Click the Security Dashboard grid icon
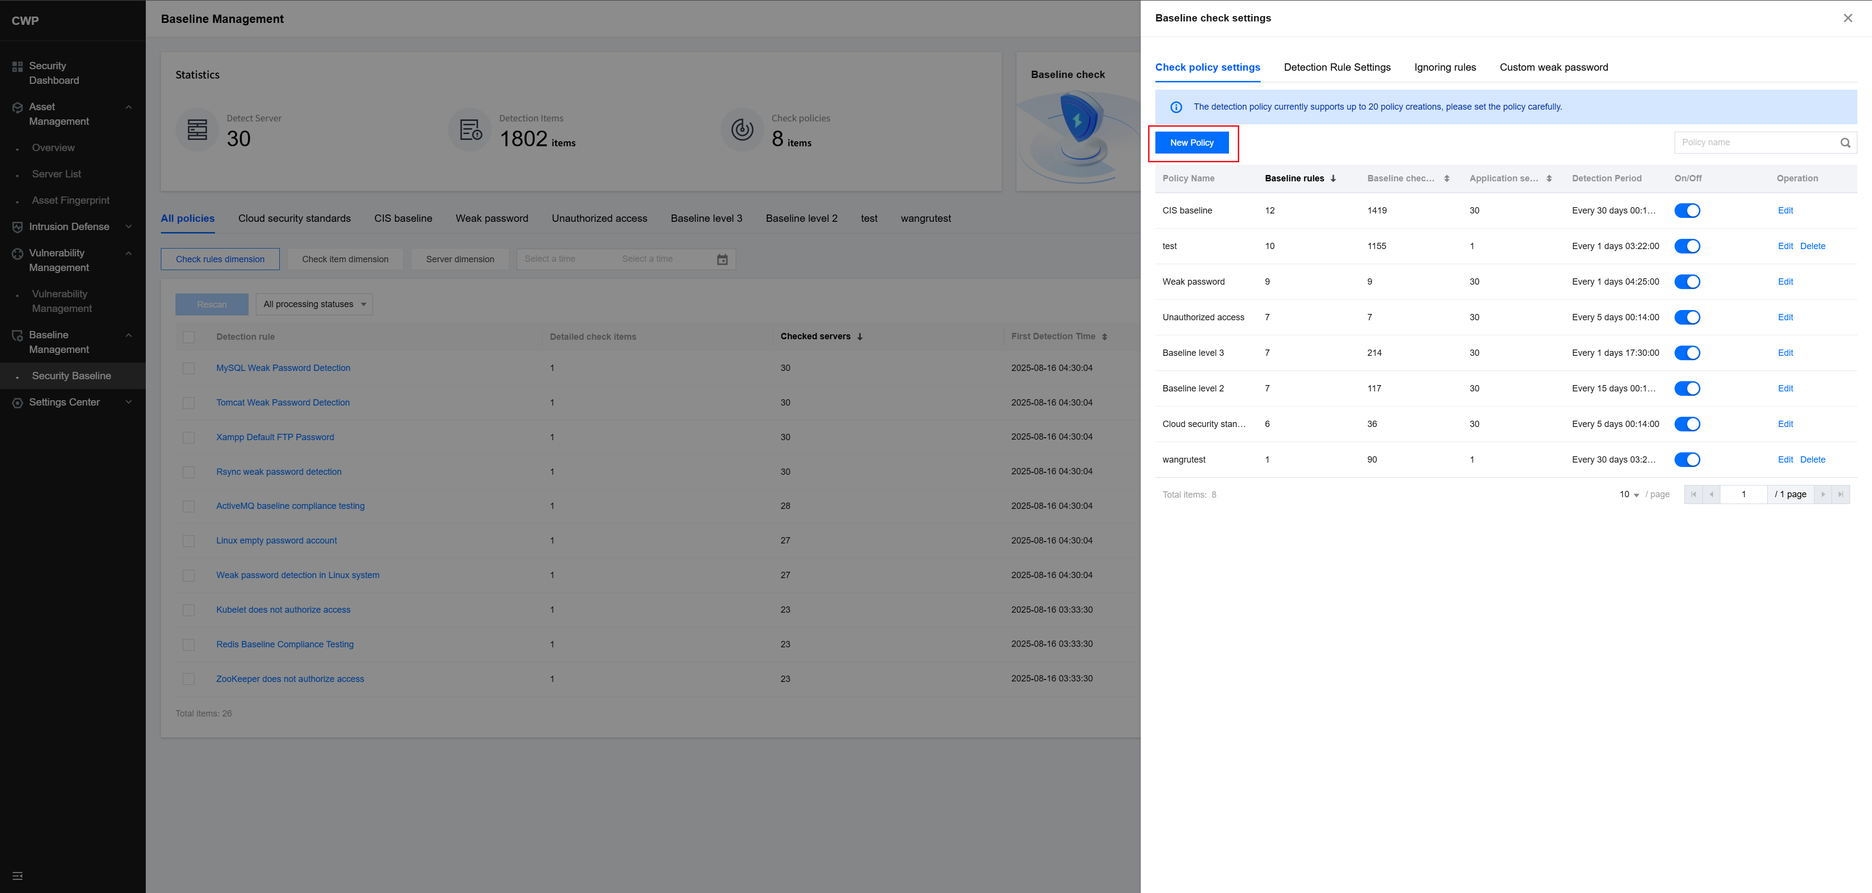 pos(18,67)
